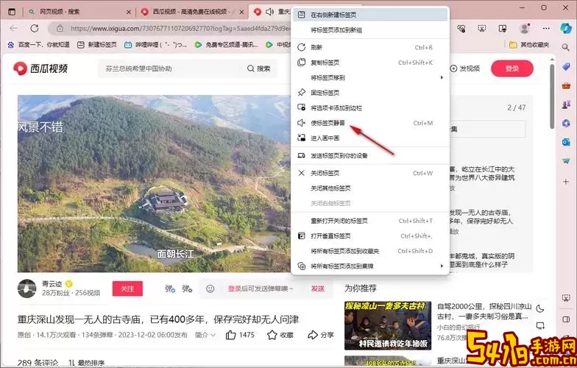This screenshot has height=368, width=577.
Task: Click the 搜索 search button
Action: (259, 68)
